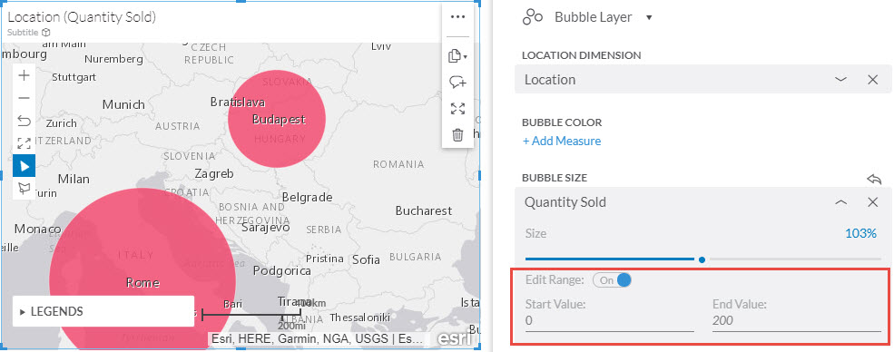Activate the map pointer selection tool

[x=24, y=166]
